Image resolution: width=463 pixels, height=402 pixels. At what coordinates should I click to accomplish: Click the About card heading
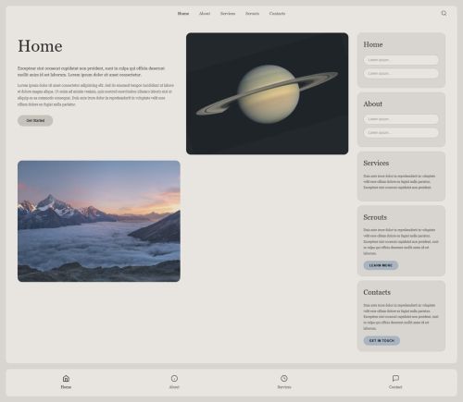[373, 104]
